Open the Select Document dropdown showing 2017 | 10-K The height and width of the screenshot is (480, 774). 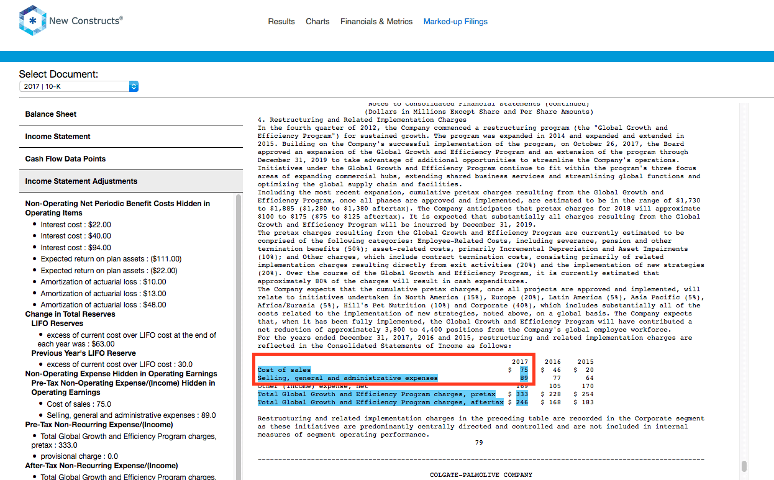79,86
